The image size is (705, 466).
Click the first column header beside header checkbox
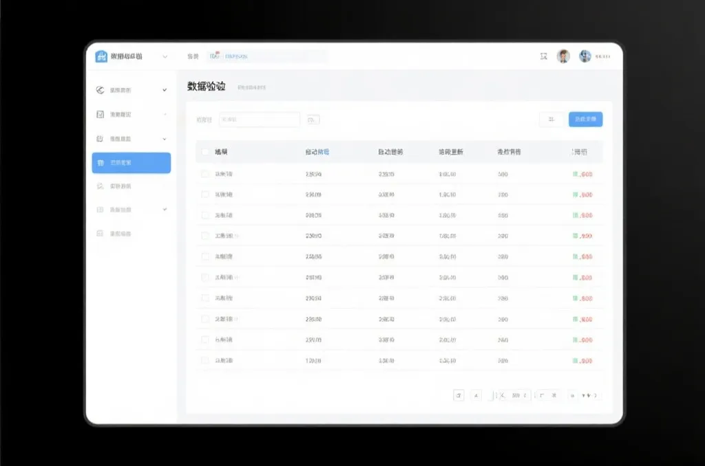[x=221, y=152]
